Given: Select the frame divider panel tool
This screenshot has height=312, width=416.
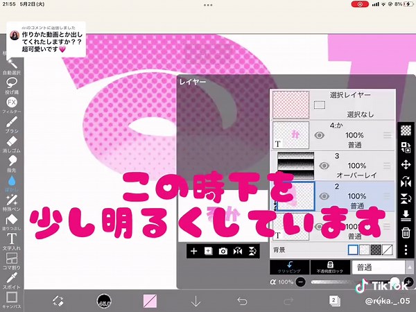Looking at the screenshot, I should [x=12, y=261].
